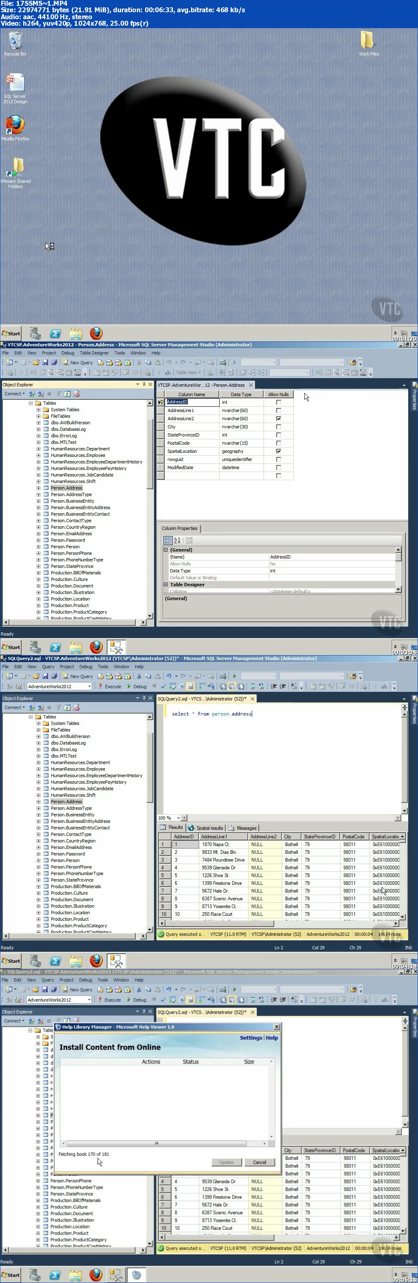This screenshot has height=1283, width=418.
Task: Click Object Explorer Refresh icon in the Person.Address designer window
Action: coord(67,393)
